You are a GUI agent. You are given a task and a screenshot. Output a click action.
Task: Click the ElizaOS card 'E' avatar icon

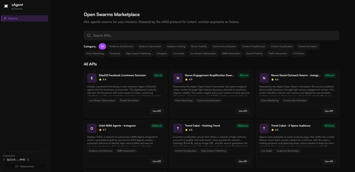(92, 78)
